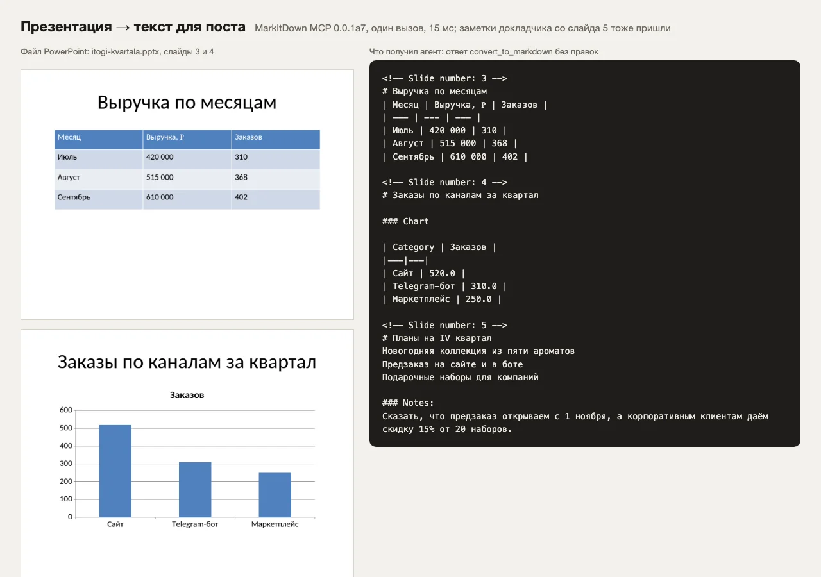This screenshot has height=577, width=821.
Task: Click the code line "# Планы на IV квартал"
Action: pyautogui.click(x=437, y=338)
